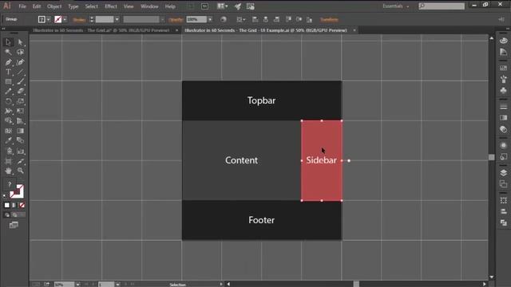Click the Fill color swatch in control bar
The height and width of the screenshot is (287, 511).
42,19
